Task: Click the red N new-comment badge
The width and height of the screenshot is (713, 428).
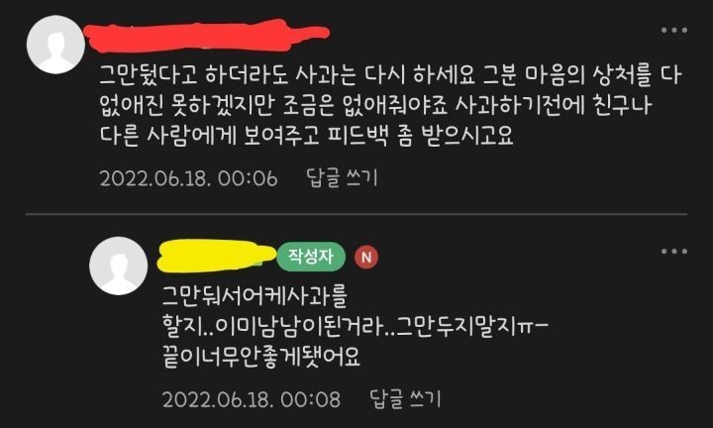Action: click(366, 258)
